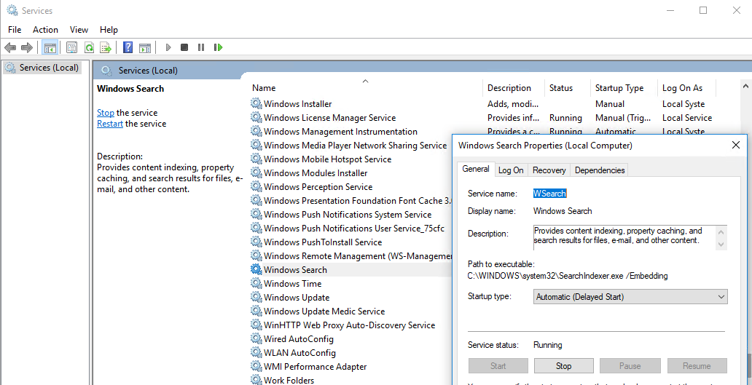Viewport: 752px width, 385px height.
Task: Click the Back arrow in toolbar
Action: pyautogui.click(x=10, y=48)
